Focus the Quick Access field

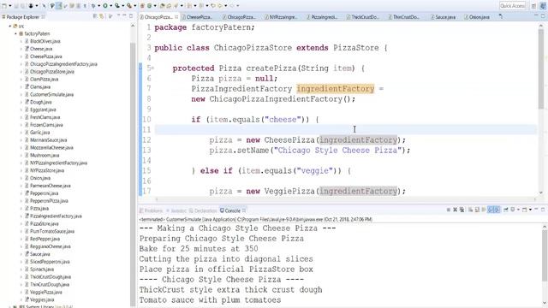(x=512, y=6)
